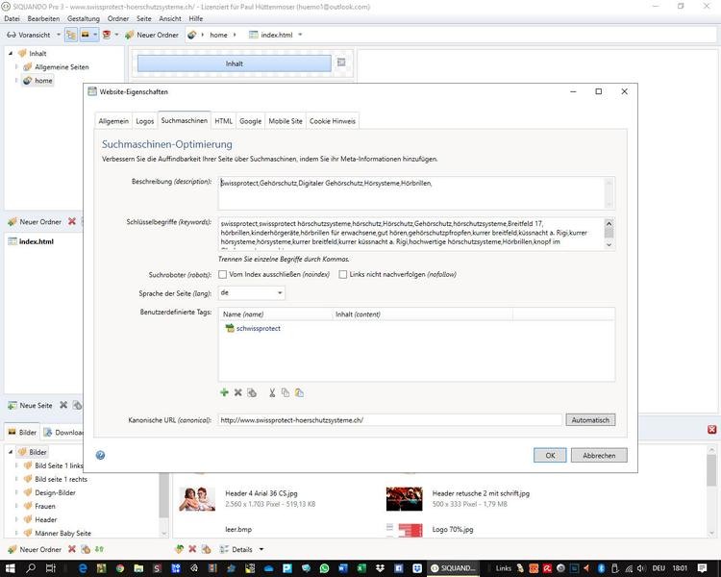Screen dimensions: 721x577
Task: Expand the Design-Bilder folder
Action: tap(16, 492)
